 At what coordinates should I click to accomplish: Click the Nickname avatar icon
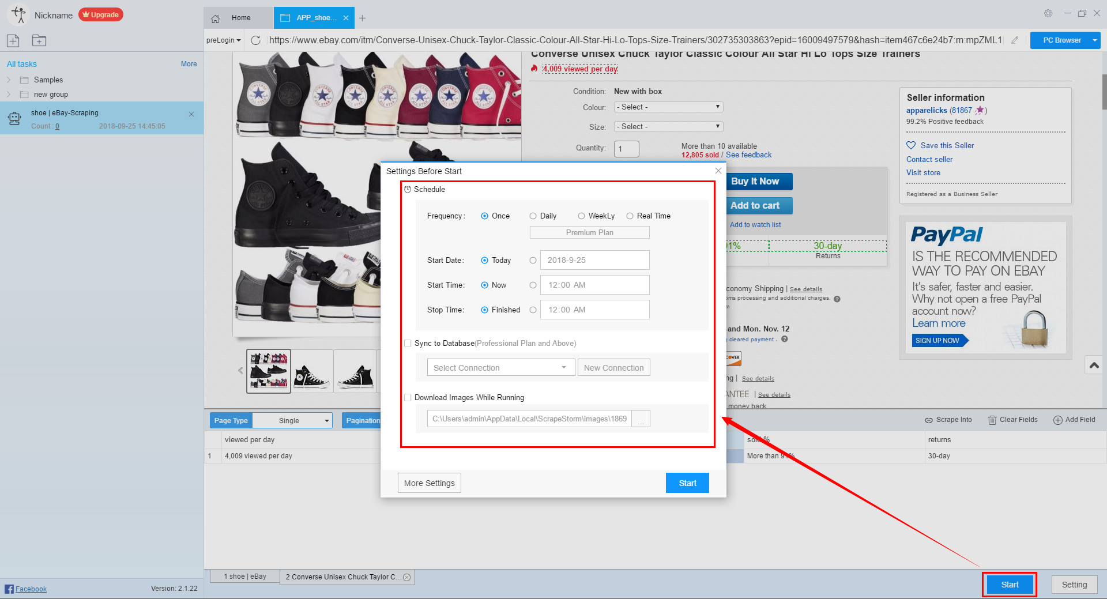point(18,14)
